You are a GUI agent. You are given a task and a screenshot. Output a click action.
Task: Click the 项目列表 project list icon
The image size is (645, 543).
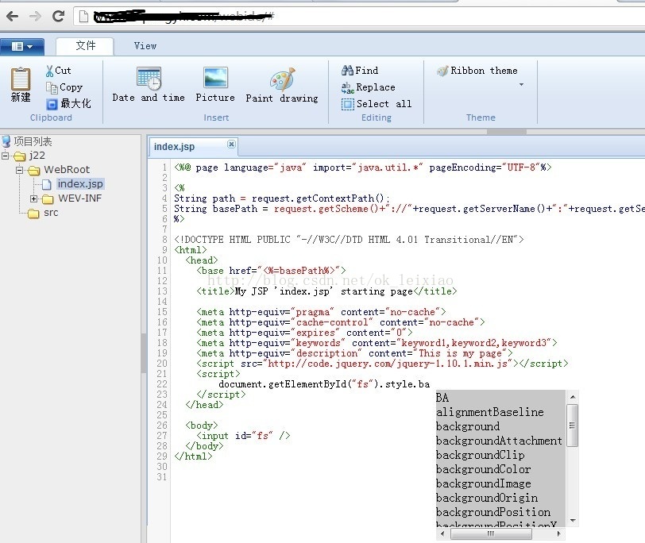click(6, 142)
